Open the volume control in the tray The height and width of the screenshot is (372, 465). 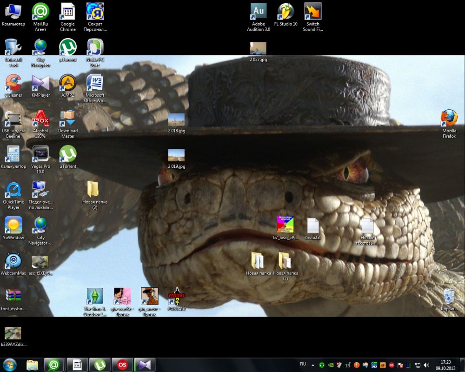426,365
